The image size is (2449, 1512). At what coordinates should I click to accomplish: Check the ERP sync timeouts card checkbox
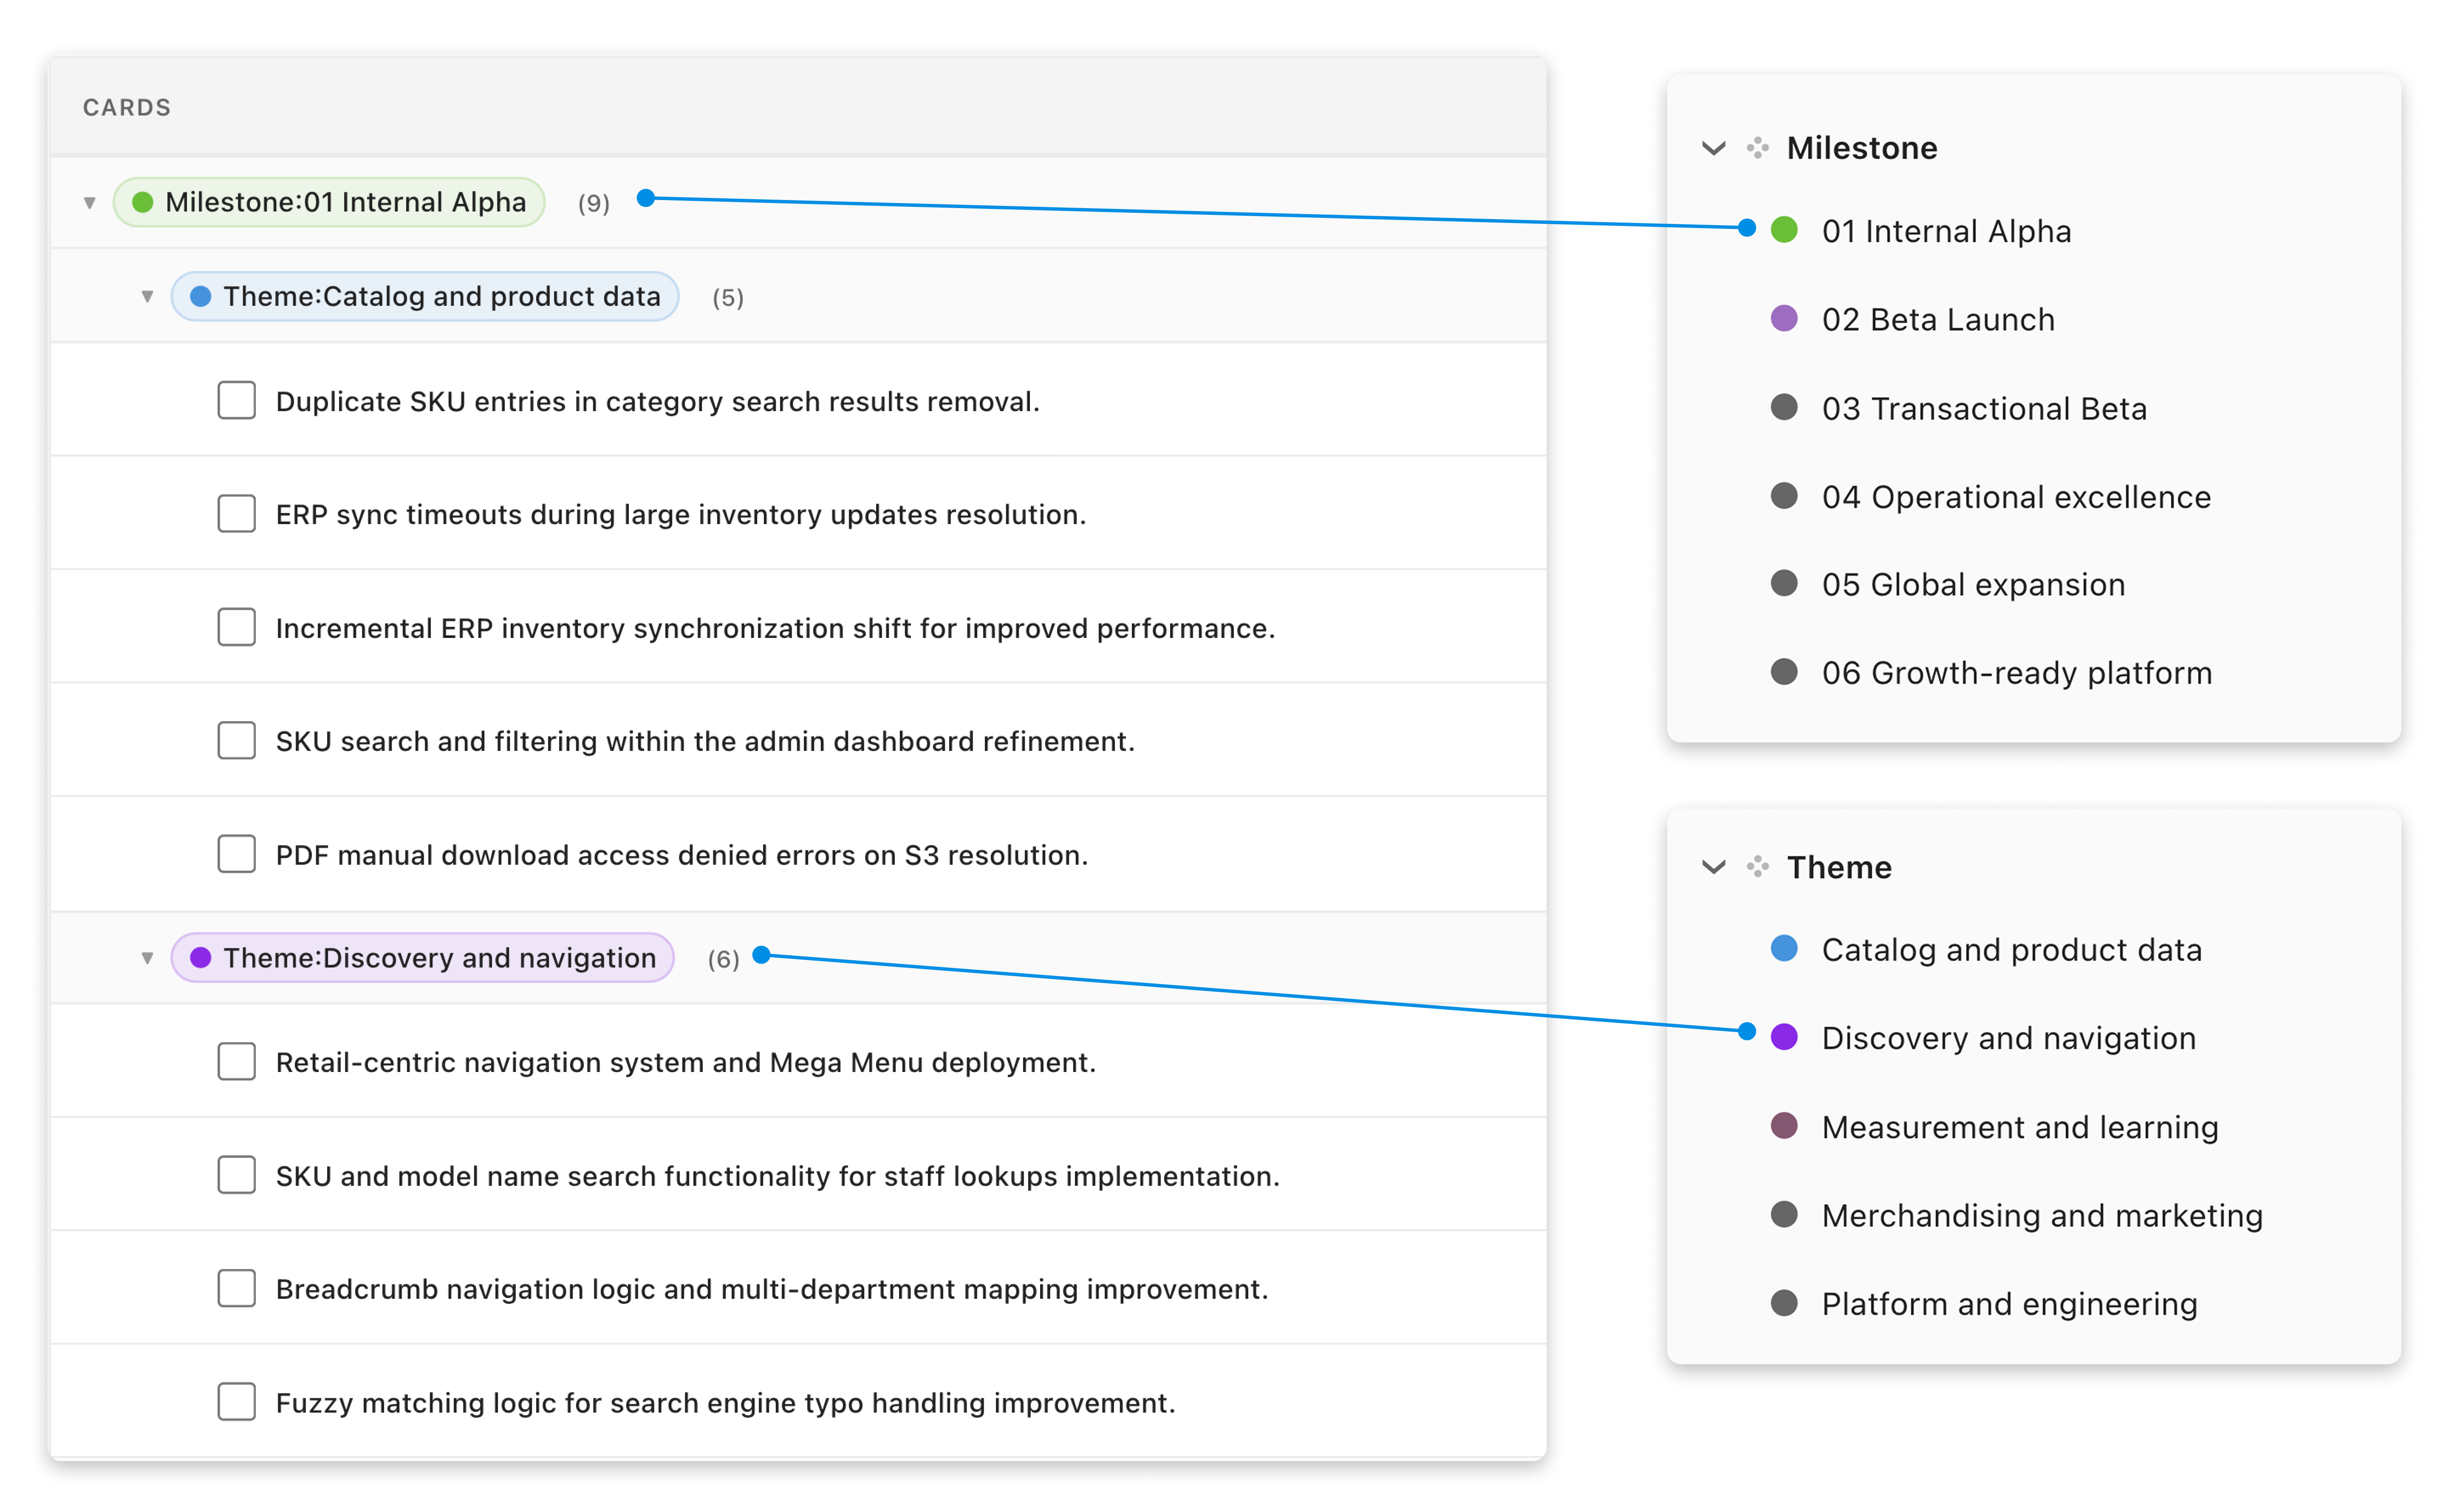236,513
